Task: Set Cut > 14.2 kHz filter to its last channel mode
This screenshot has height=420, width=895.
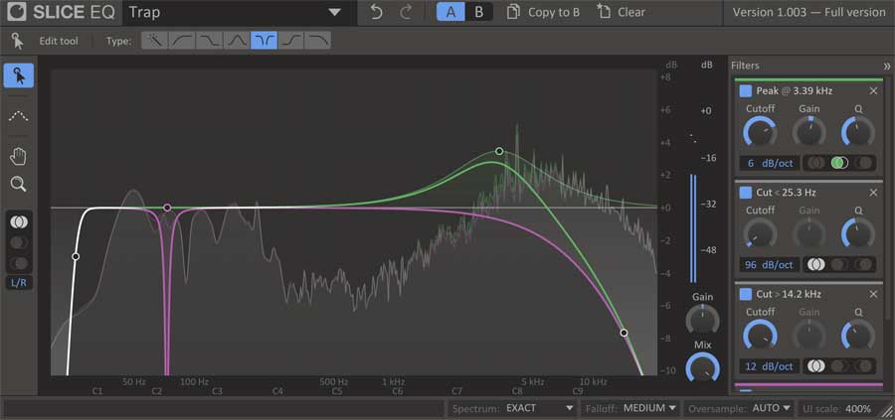Action: coord(863,365)
